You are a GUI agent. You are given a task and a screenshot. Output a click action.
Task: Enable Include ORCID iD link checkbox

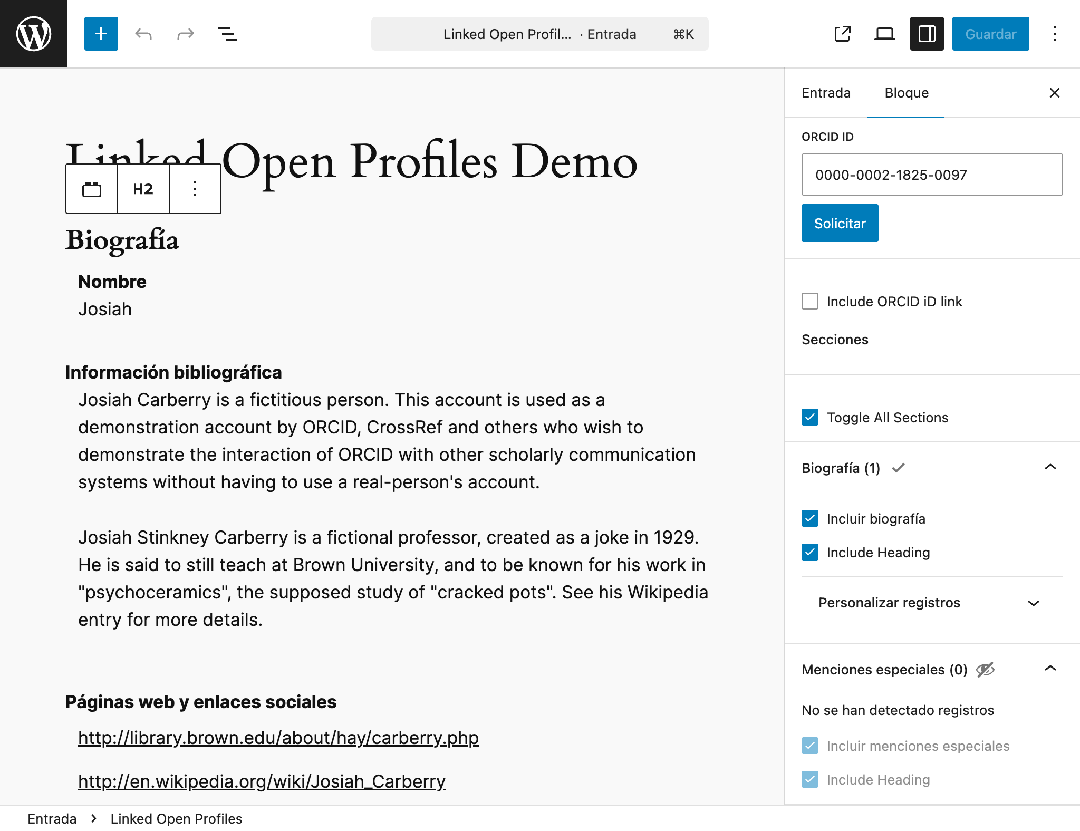tap(810, 301)
